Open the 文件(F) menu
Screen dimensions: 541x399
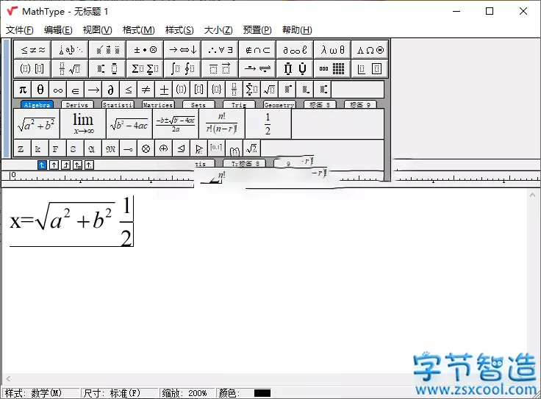20,30
